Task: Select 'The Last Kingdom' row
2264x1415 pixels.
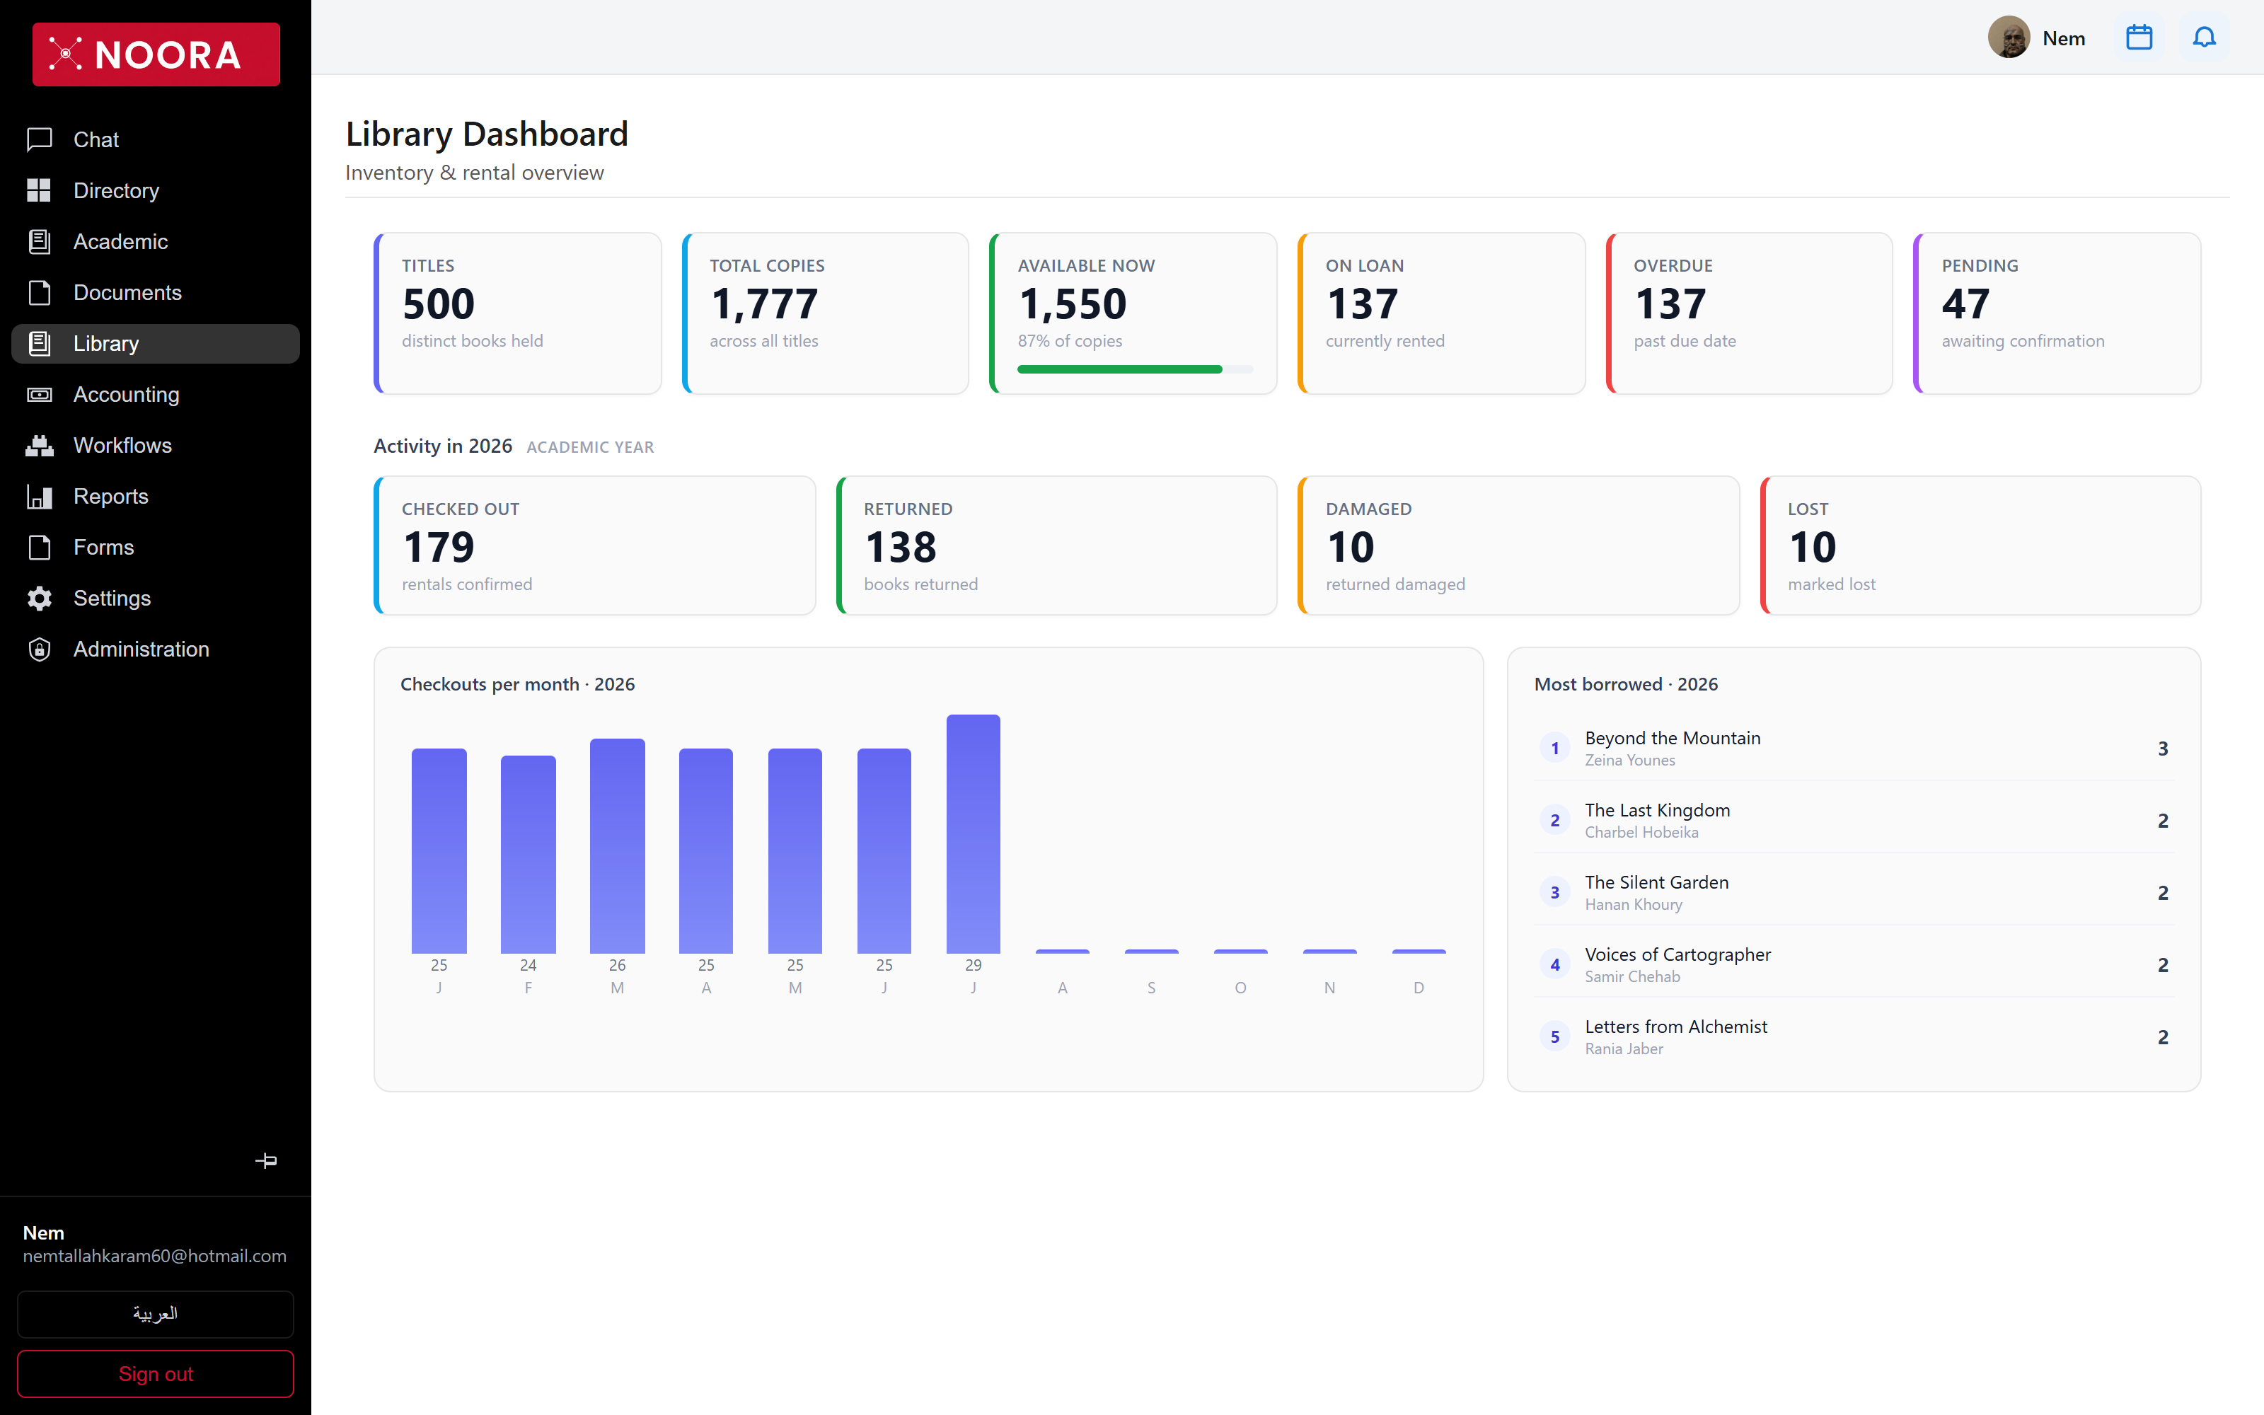Action: tap(1854, 820)
